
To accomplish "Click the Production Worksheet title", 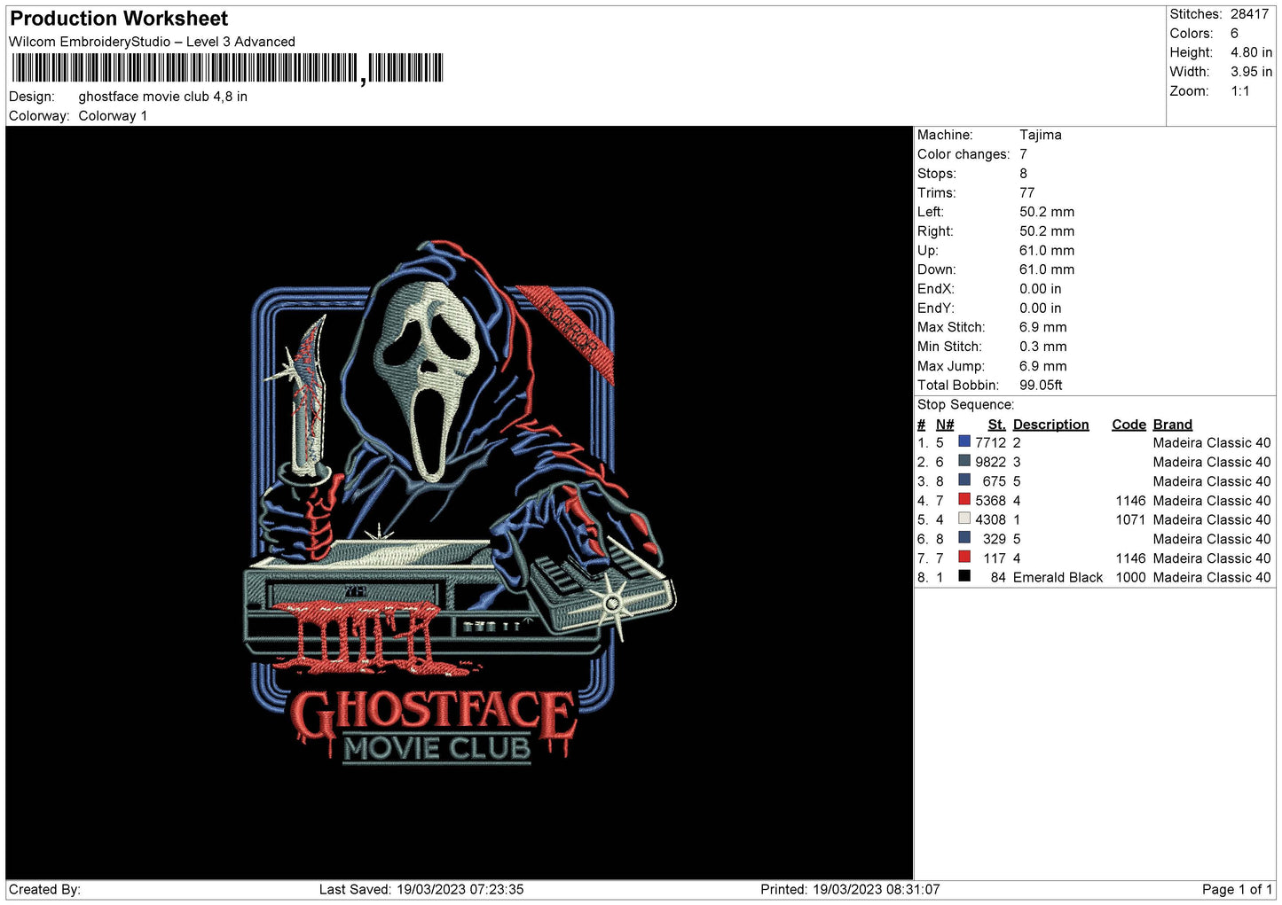I will tap(119, 19).
